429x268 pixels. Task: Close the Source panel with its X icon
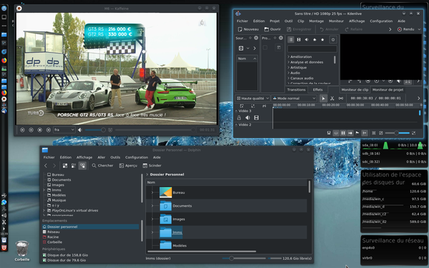coord(256,38)
